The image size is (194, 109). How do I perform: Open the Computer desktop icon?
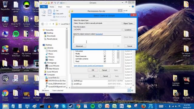coord(5,35)
